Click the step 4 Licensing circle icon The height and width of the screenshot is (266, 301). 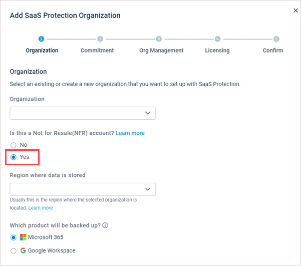click(x=217, y=39)
